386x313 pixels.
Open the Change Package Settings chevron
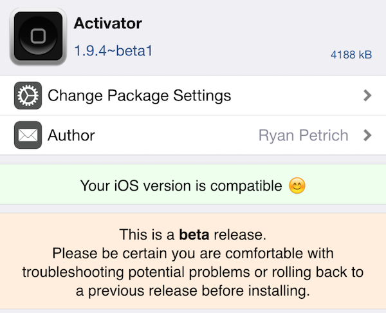[x=367, y=96]
